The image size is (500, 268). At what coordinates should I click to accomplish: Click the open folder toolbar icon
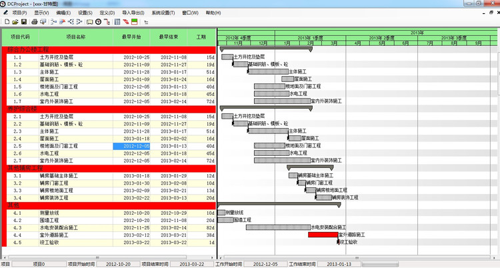[x=15, y=21]
